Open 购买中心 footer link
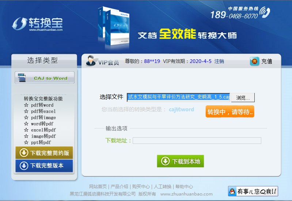 click(141, 186)
